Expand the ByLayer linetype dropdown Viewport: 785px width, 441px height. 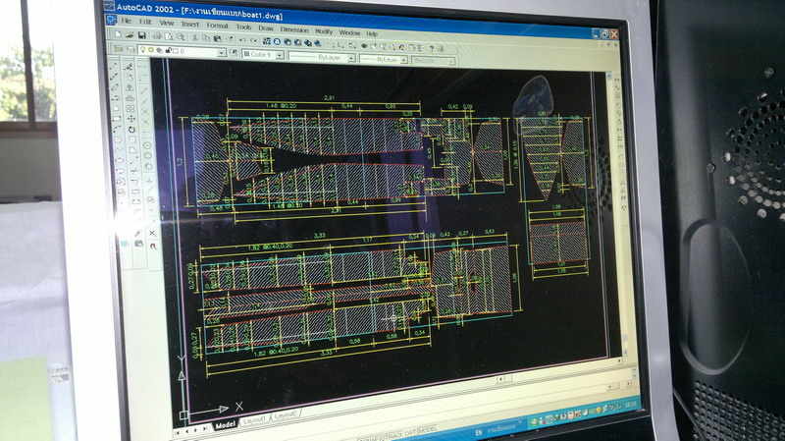[351, 59]
